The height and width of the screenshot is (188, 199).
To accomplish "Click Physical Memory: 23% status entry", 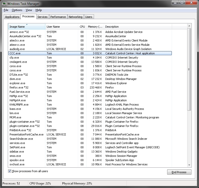I will click(77, 183).
